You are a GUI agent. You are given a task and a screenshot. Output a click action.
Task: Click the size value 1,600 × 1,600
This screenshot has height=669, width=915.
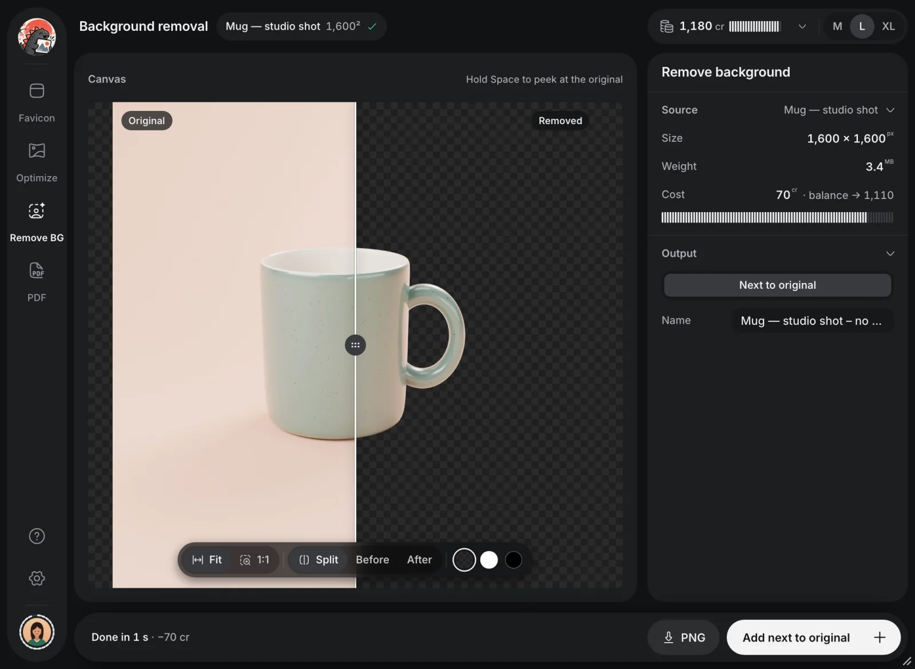point(850,138)
